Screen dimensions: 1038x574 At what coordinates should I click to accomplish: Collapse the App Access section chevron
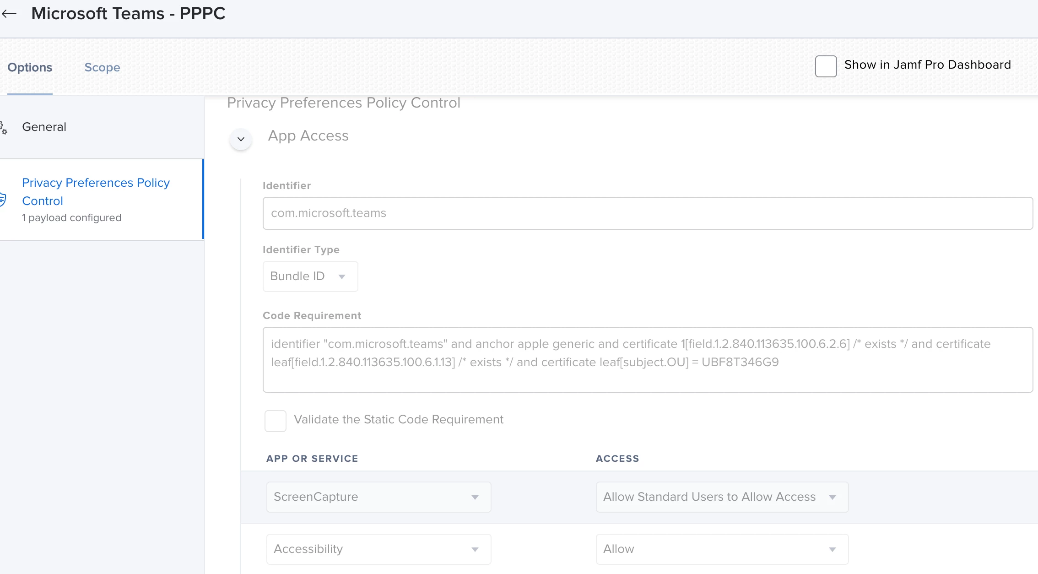point(241,139)
